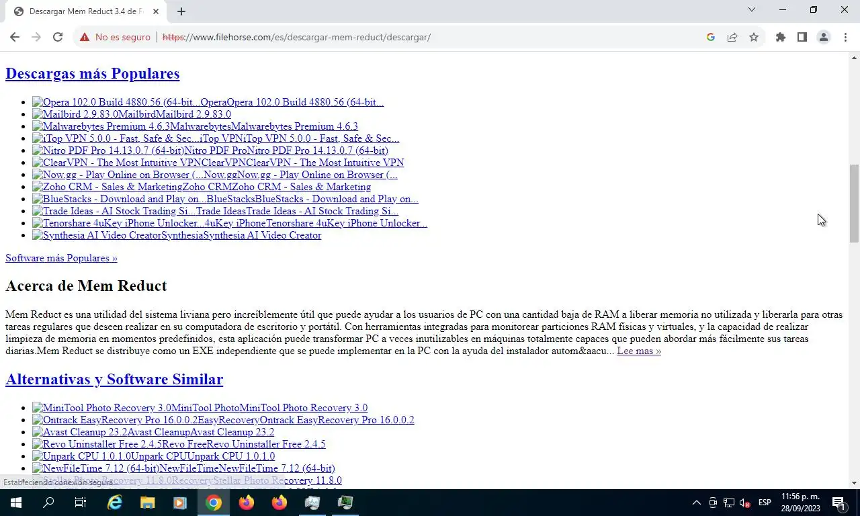
Task: Show hidden system tray icons
Action: click(696, 503)
